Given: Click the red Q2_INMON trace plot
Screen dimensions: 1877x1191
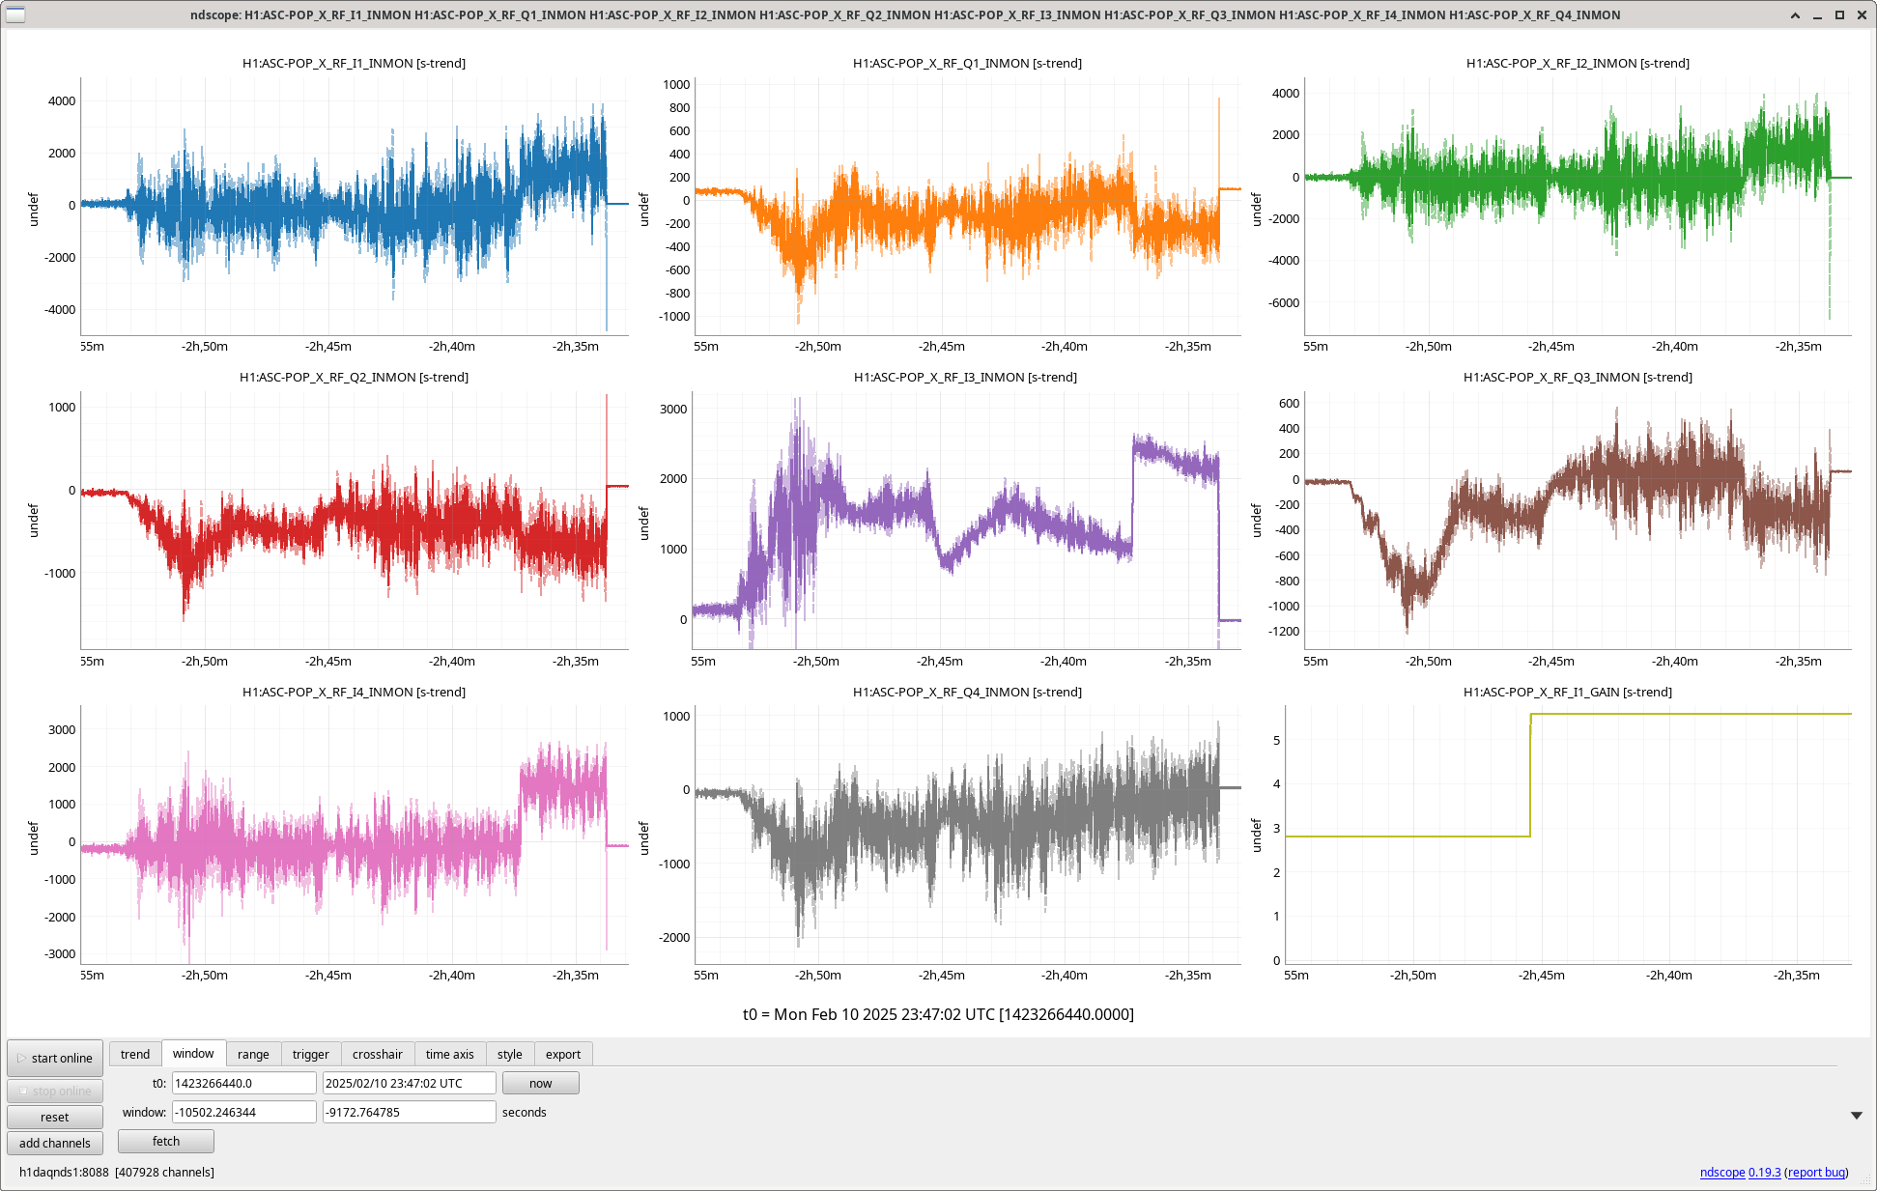Looking at the screenshot, I should (355, 520).
